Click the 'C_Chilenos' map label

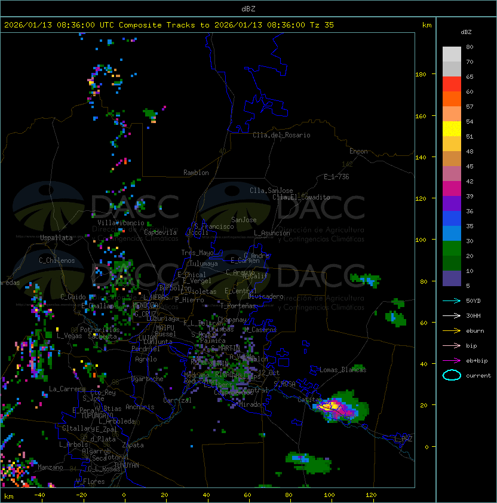pyautogui.click(x=57, y=260)
